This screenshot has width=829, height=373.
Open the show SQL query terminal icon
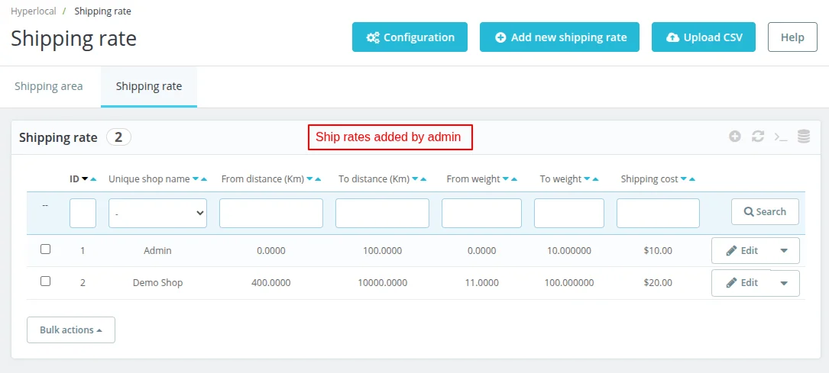point(780,137)
